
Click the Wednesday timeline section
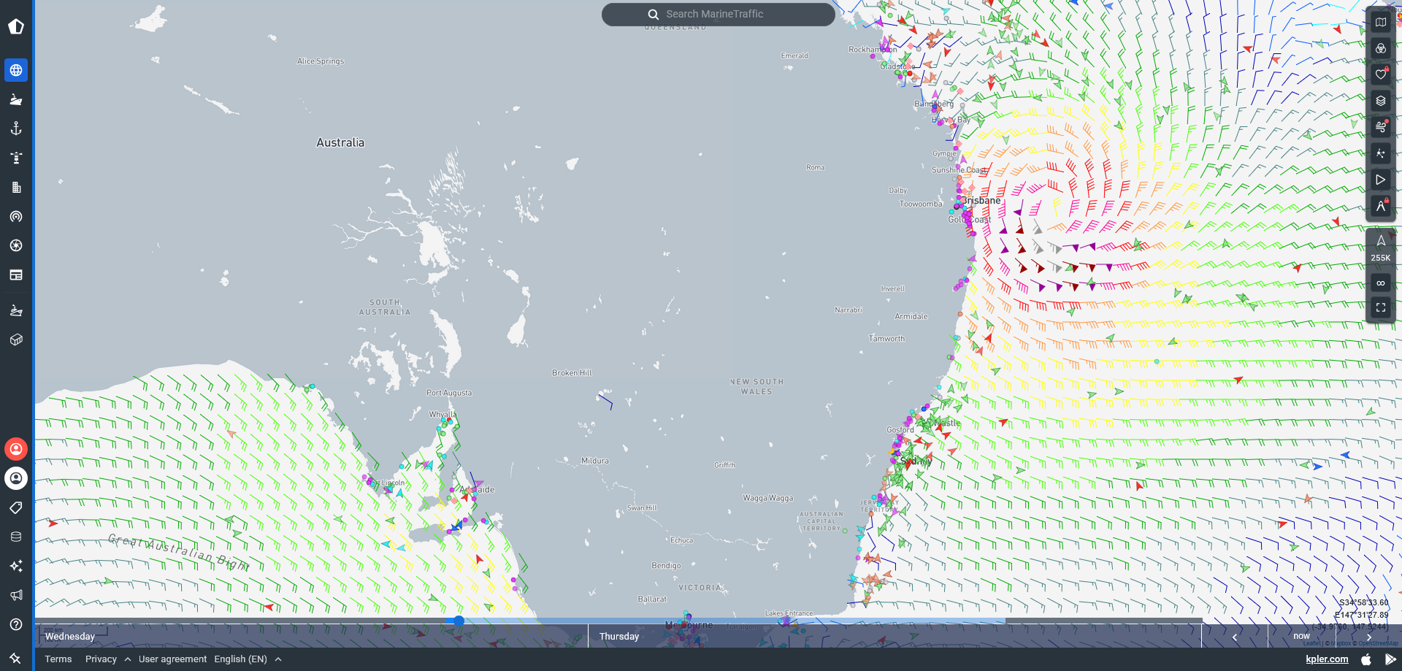pos(312,636)
